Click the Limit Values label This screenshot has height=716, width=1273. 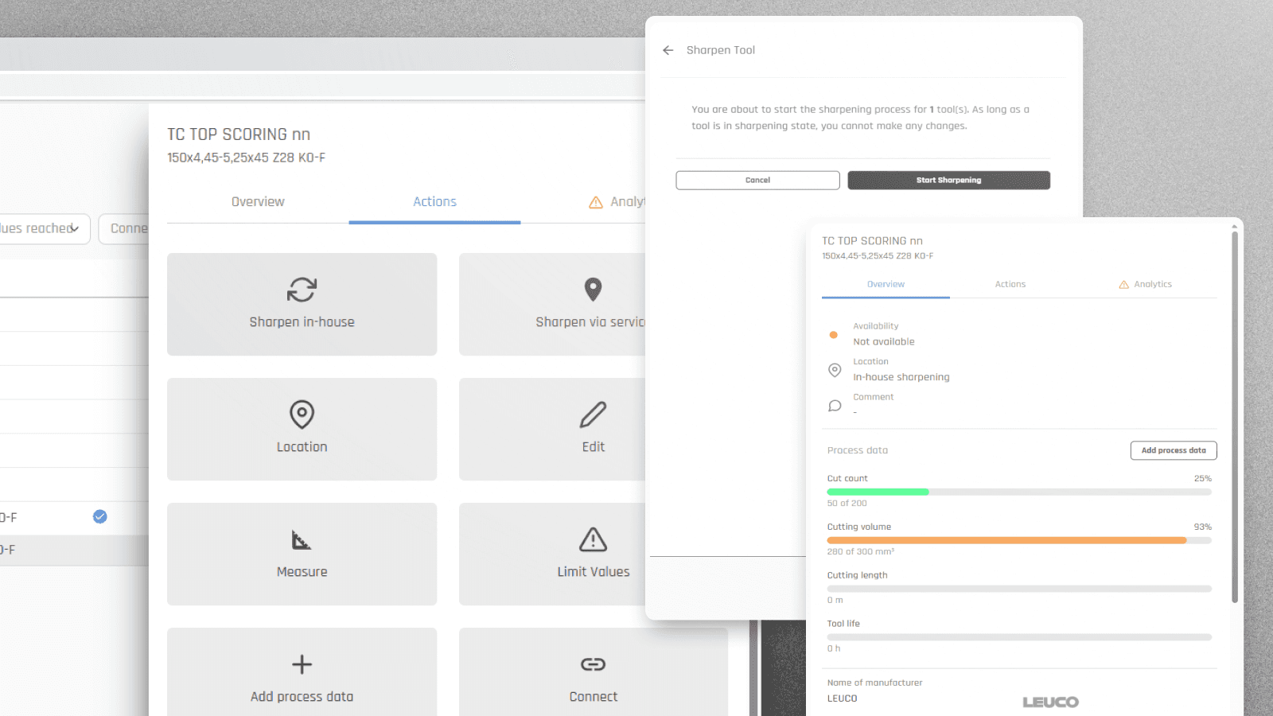pyautogui.click(x=593, y=572)
